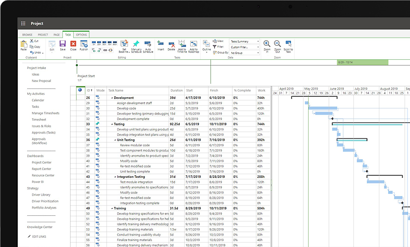The height and width of the screenshot is (247, 410).
Task: Click the Publish project icon
Action: 84,44
